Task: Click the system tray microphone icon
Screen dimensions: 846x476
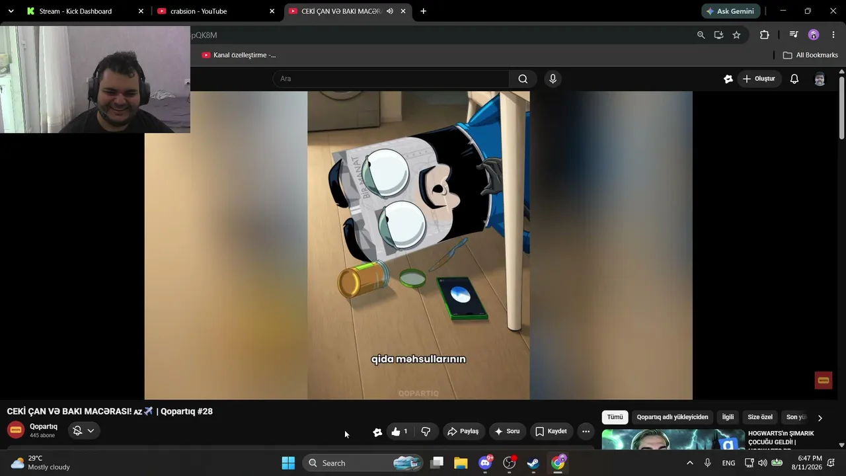Action: [708, 463]
